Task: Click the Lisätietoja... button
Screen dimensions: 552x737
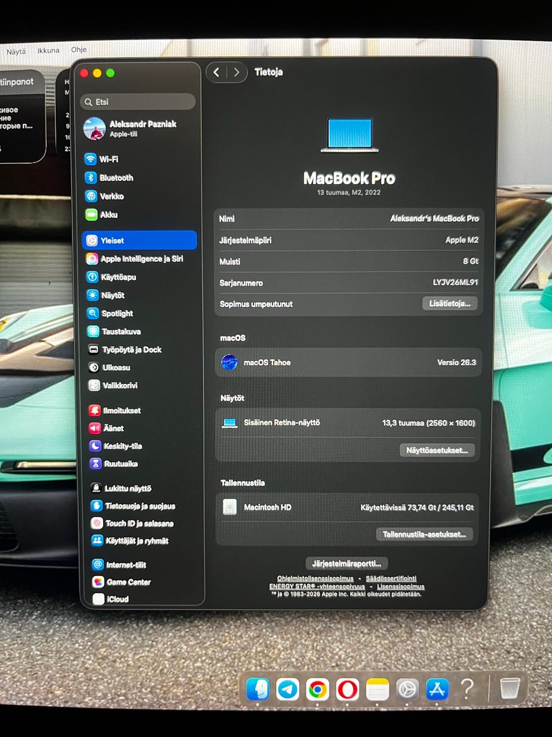Action: click(x=450, y=303)
